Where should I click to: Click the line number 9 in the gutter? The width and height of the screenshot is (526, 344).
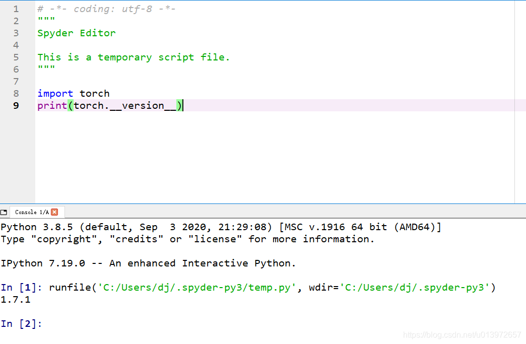(16, 105)
